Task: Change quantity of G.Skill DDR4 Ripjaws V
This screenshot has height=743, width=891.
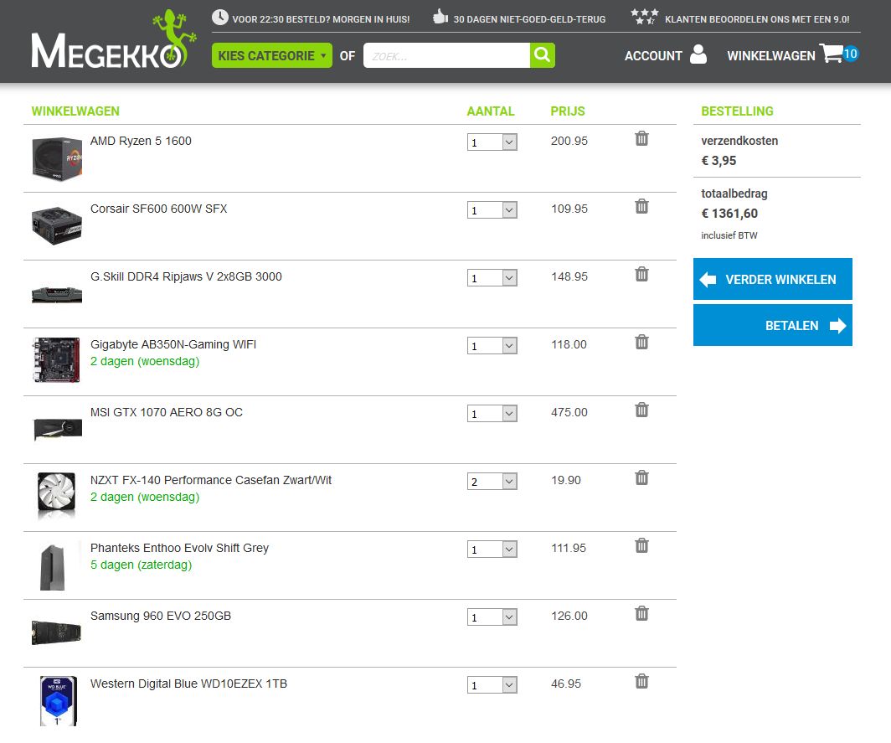Action: tap(492, 278)
